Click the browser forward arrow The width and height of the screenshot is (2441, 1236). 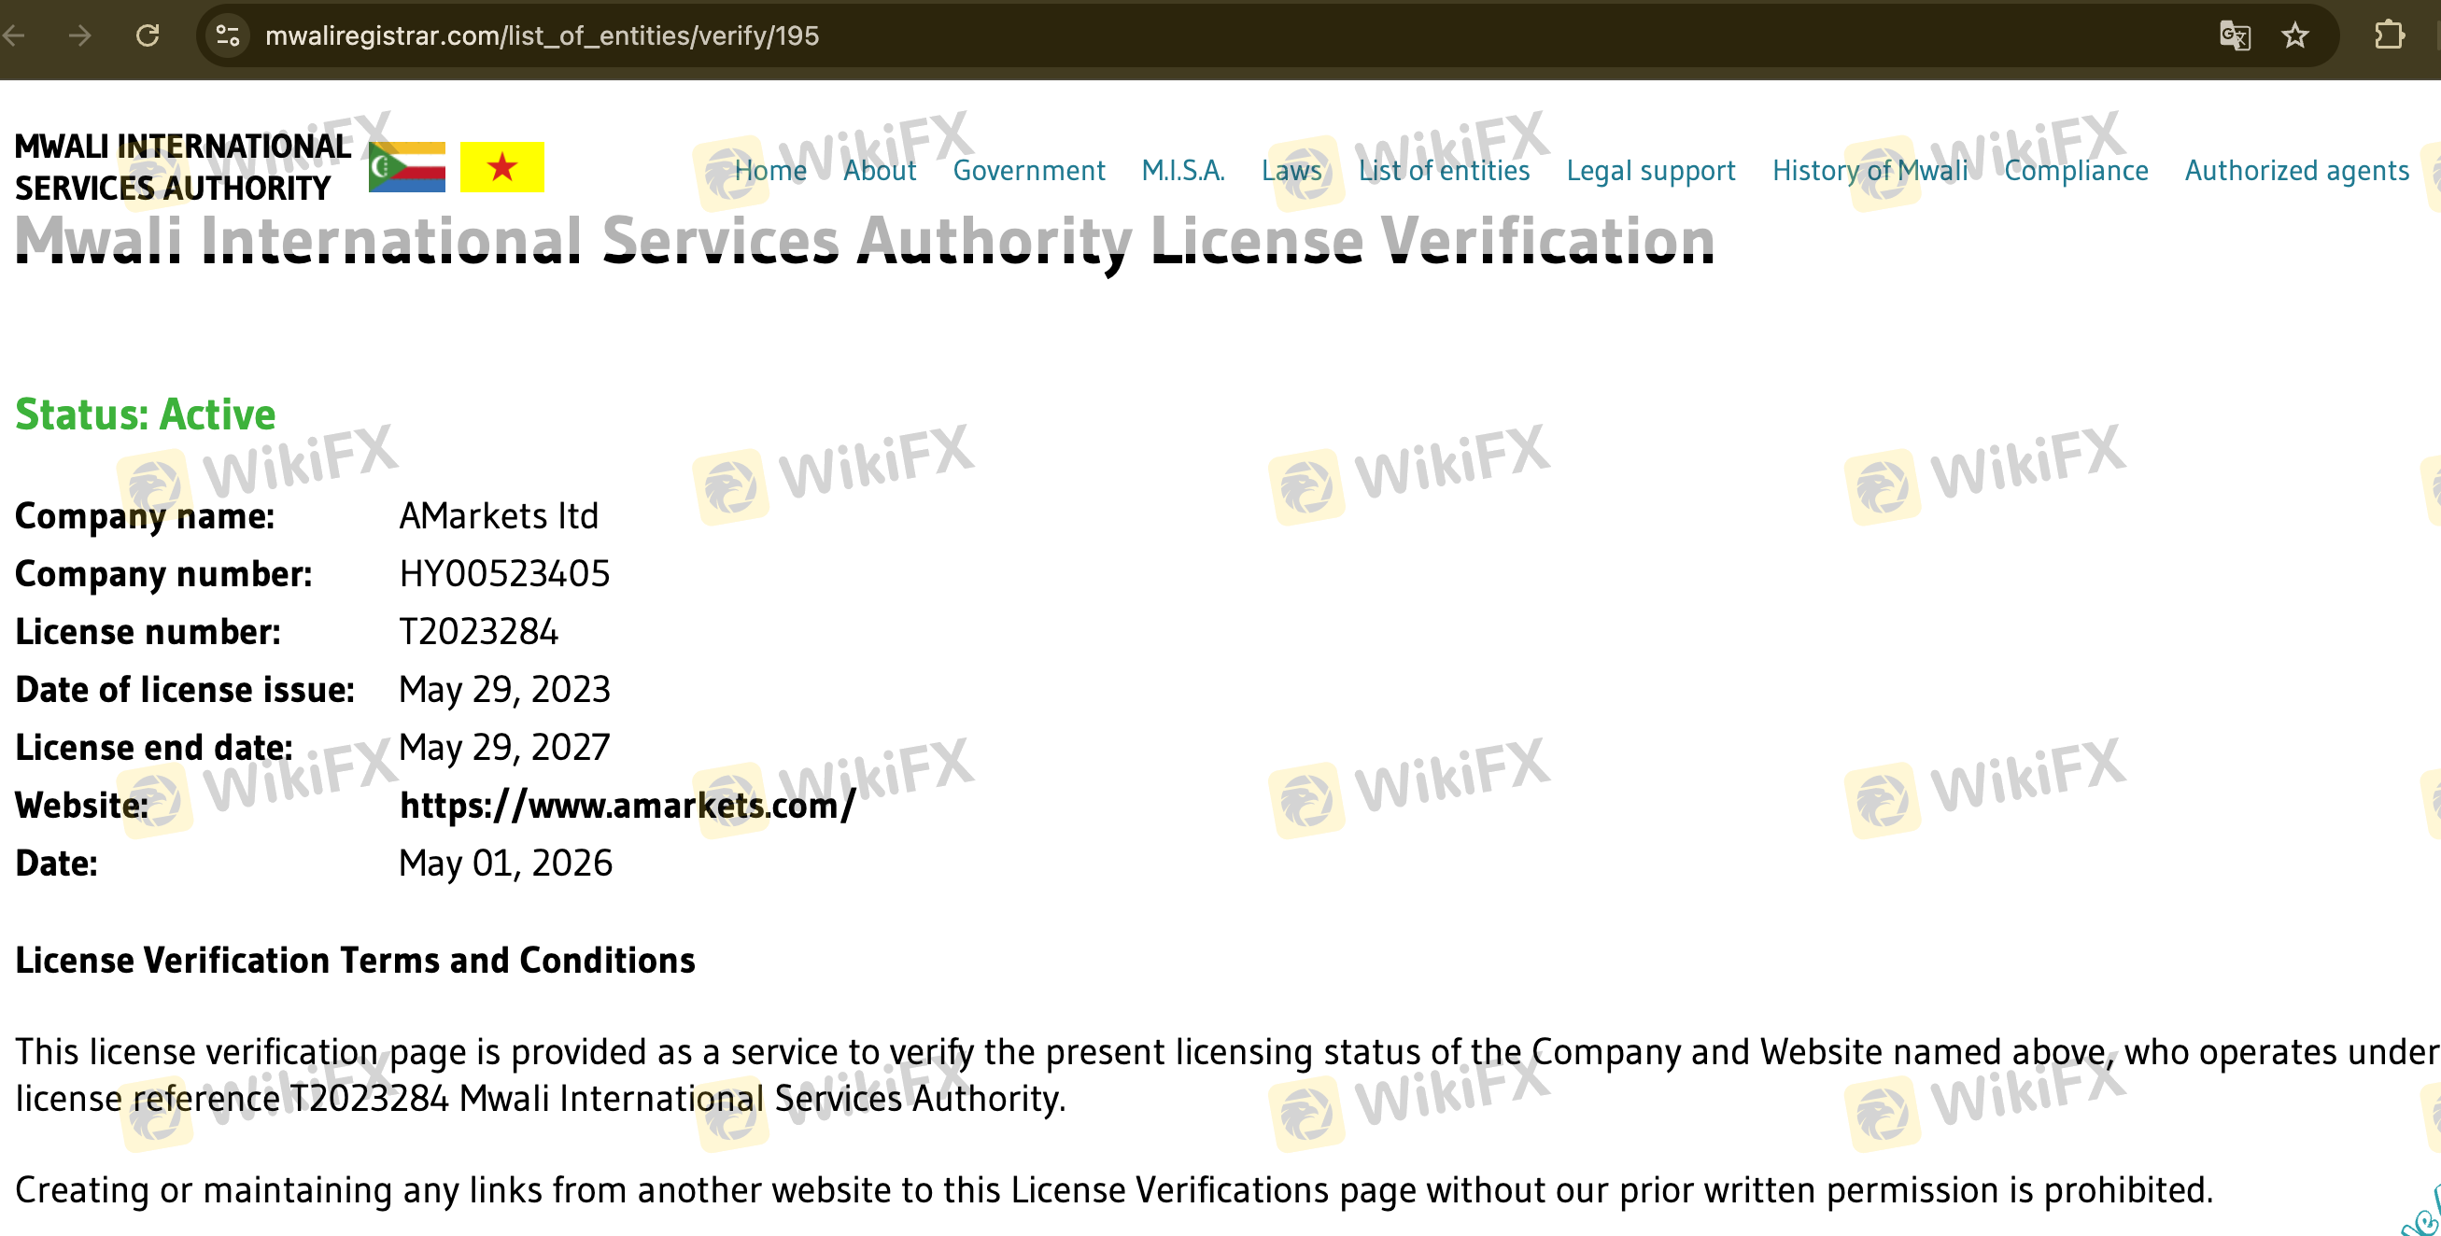point(80,36)
